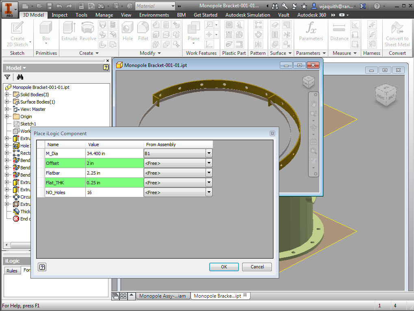Click the Open folder icon in quick access toolbar

point(39,6)
